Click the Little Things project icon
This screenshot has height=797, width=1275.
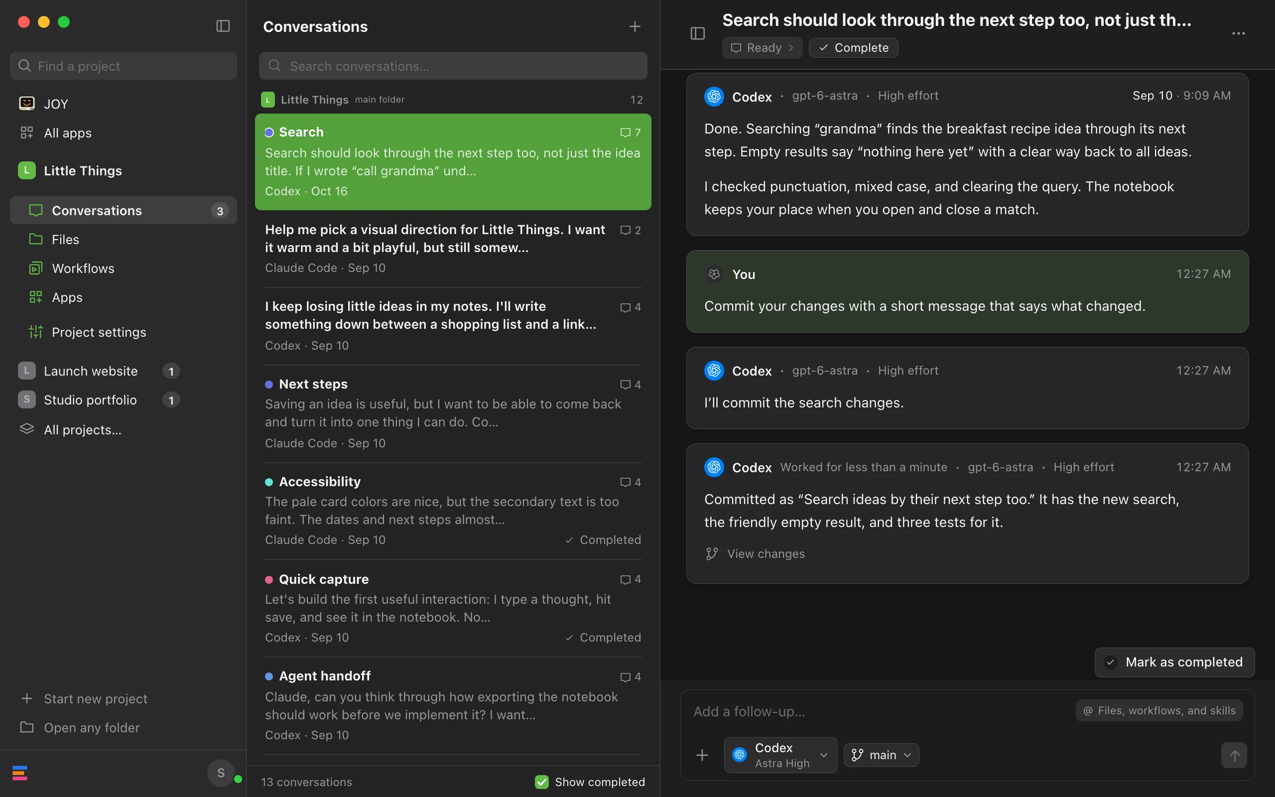(27, 170)
